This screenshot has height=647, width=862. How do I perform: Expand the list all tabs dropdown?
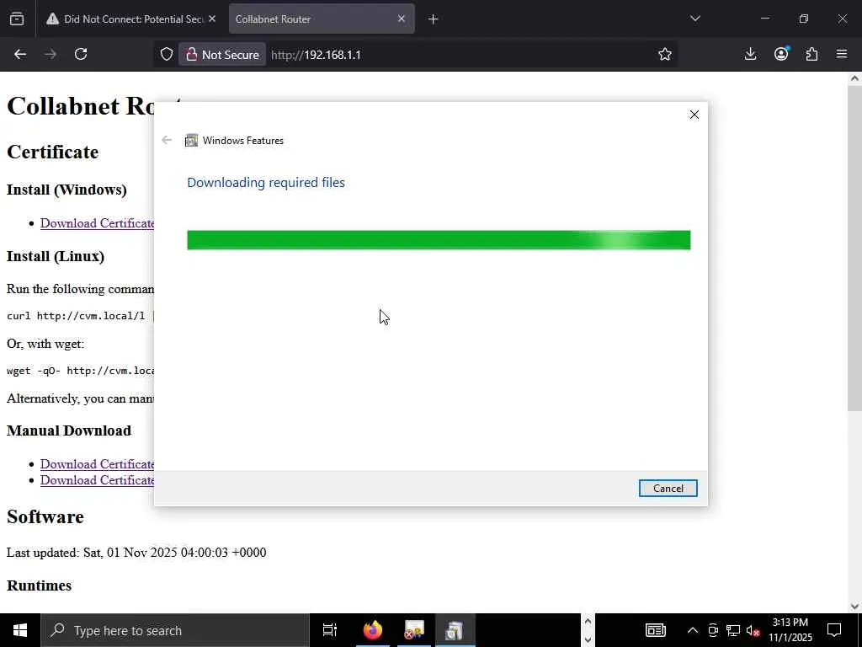[x=694, y=19]
